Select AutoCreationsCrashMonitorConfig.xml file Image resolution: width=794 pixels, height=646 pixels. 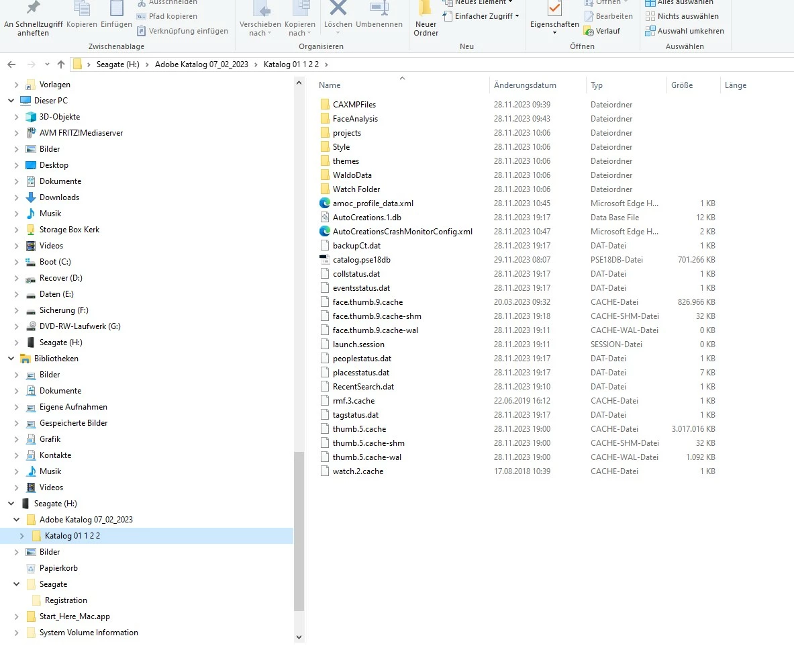[402, 232]
